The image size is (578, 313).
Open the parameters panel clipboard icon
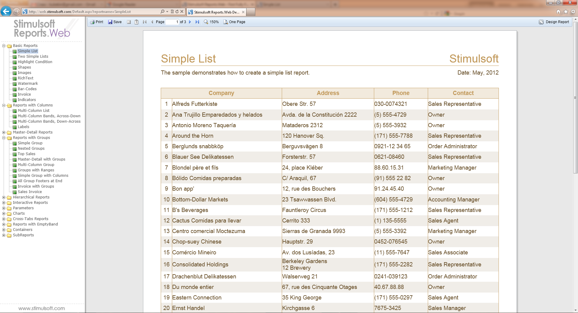(x=136, y=22)
